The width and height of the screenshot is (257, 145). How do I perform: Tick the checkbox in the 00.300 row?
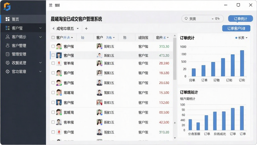point(53,112)
